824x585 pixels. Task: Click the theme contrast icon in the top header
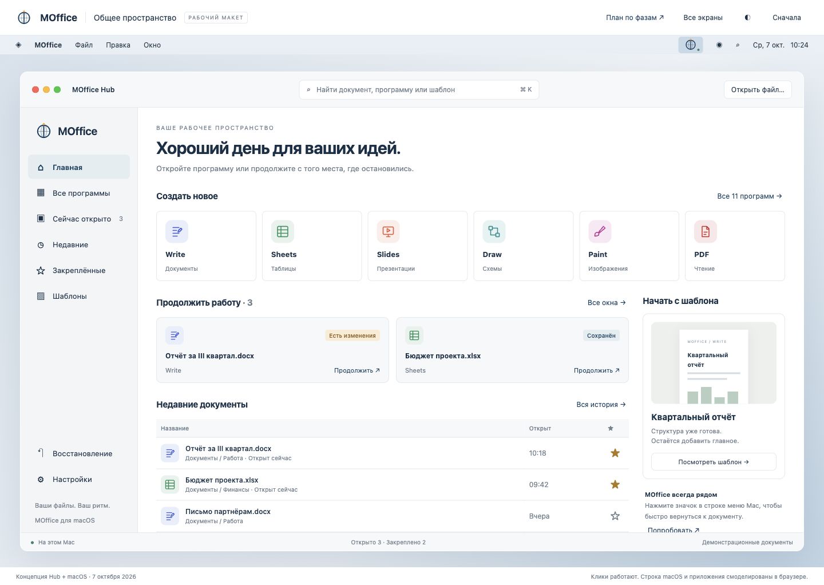747,18
